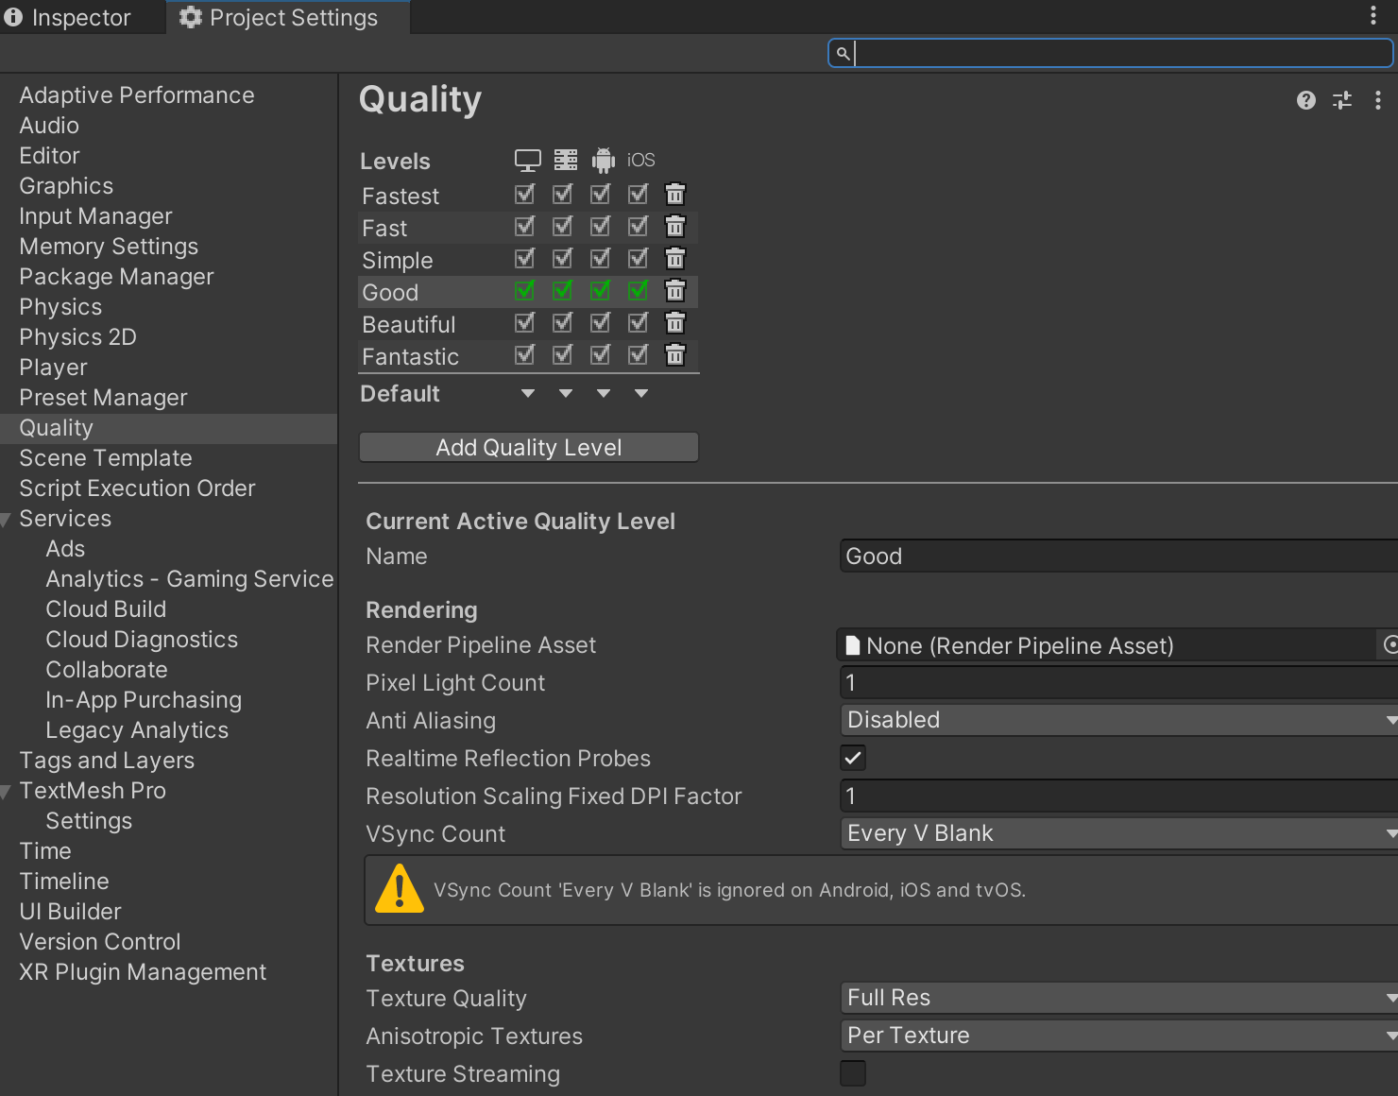Disable Realtime Reflection Probes checkbox
The width and height of the screenshot is (1398, 1096).
coord(853,758)
